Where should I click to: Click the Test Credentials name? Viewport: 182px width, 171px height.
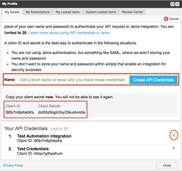point(33,149)
